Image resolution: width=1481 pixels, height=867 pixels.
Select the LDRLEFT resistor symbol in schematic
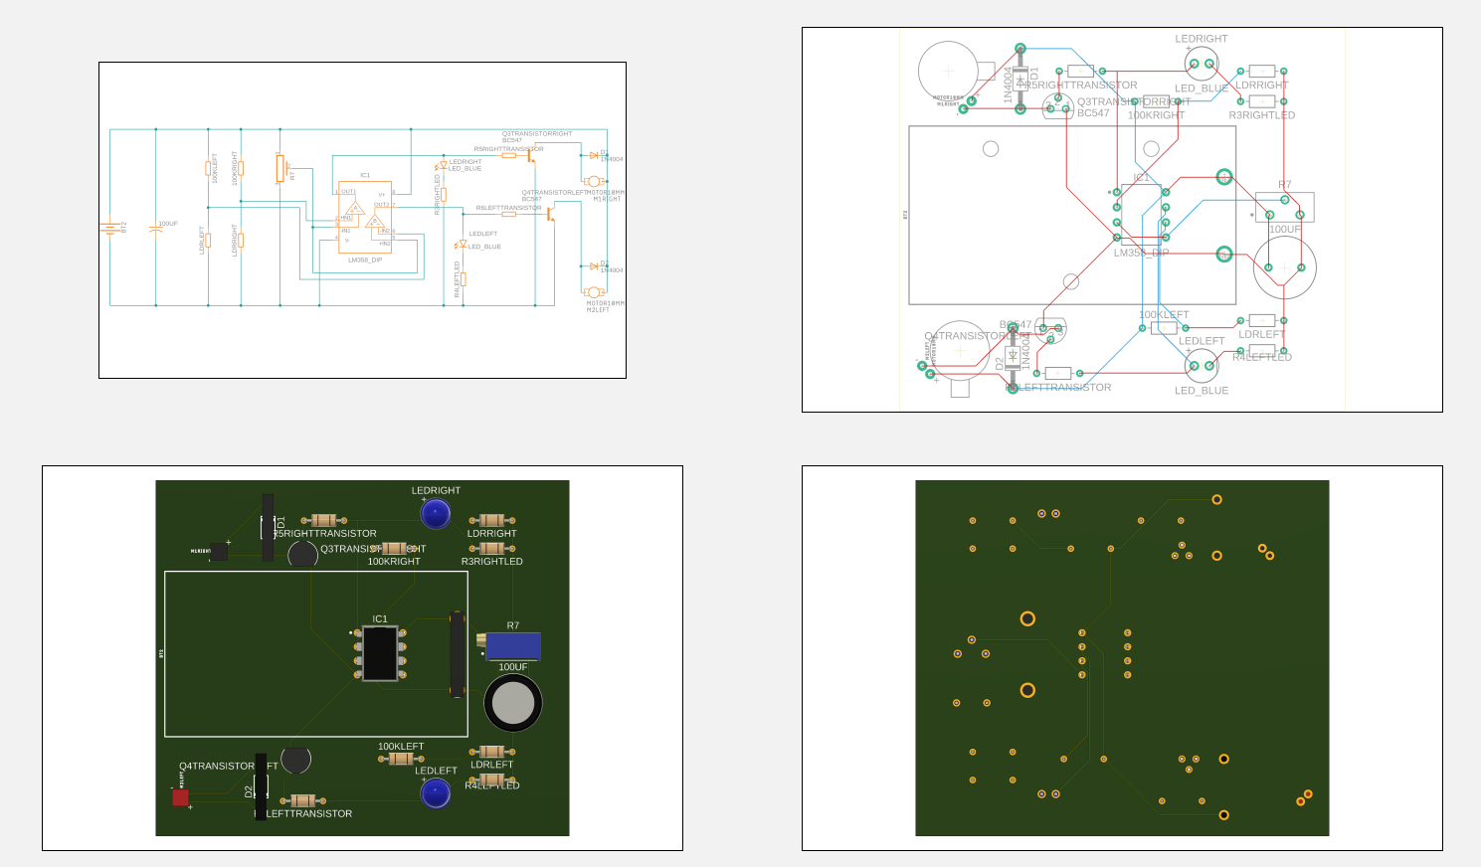(208, 241)
